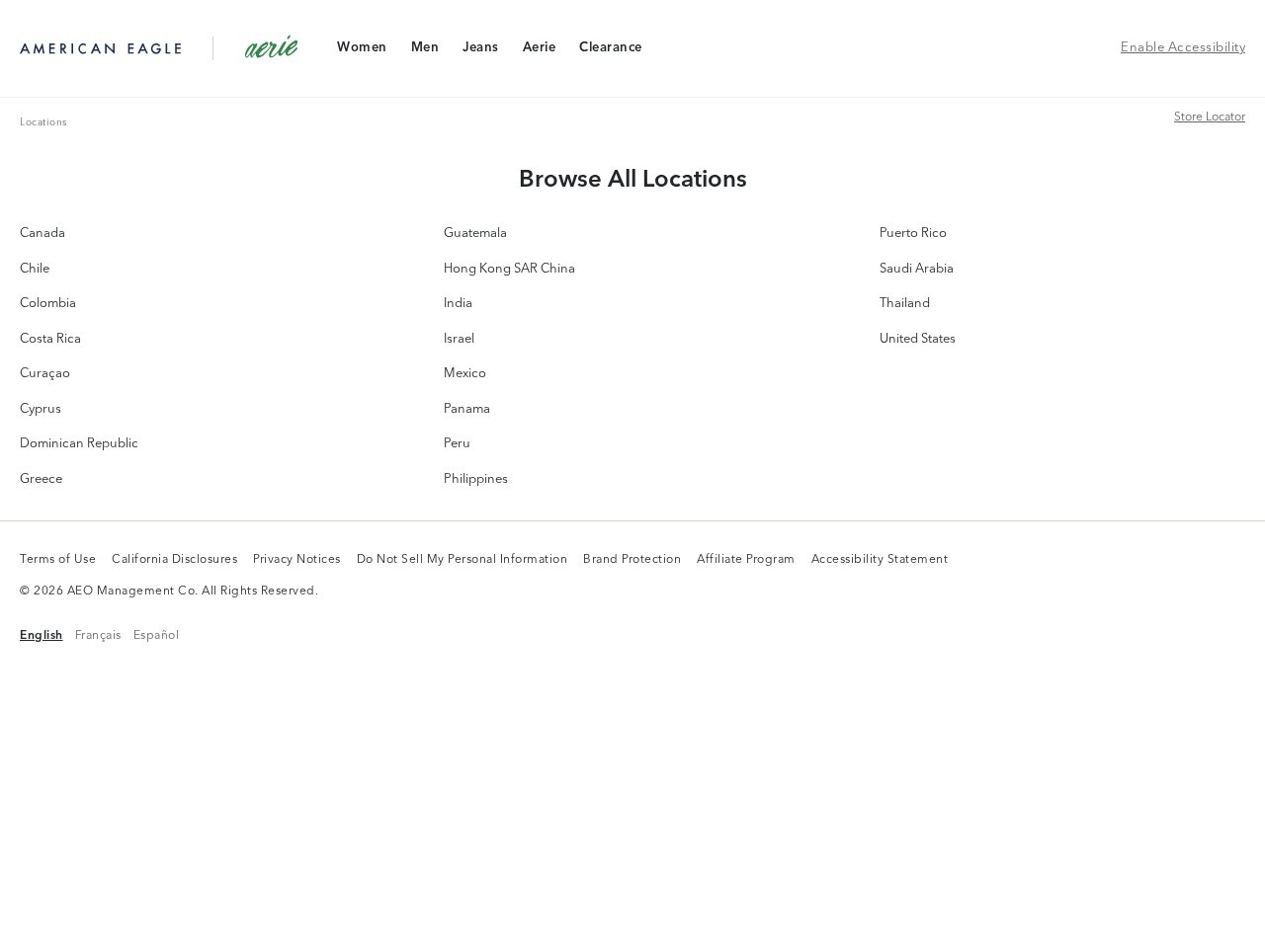Open the Jeans menu
Viewport: 1265px width, 948px height.
coord(480,47)
